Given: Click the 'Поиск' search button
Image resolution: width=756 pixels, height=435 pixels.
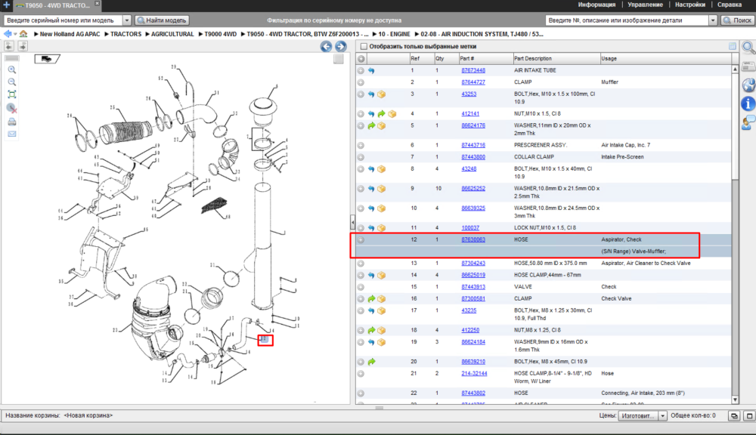Looking at the screenshot, I should click(737, 20).
